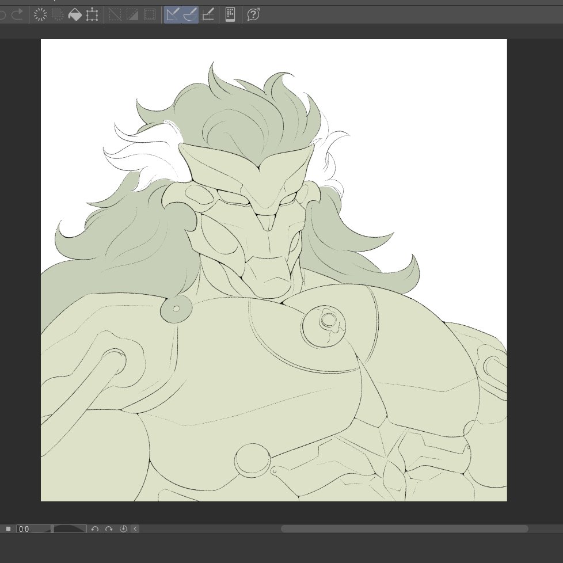The image size is (563, 563).
Task: Select the Scale/Rotate transform icon
Action: (92, 14)
